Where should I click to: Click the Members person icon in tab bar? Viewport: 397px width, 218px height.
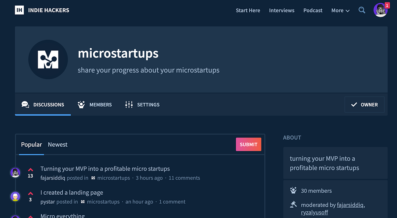click(81, 105)
